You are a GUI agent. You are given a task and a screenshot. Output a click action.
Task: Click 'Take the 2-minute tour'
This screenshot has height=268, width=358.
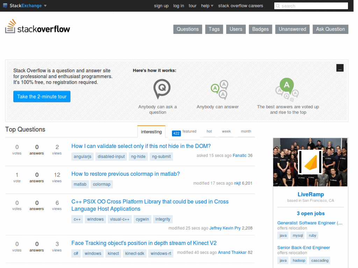coord(42,96)
